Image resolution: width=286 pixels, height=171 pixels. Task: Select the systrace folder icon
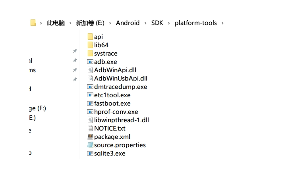(90, 53)
